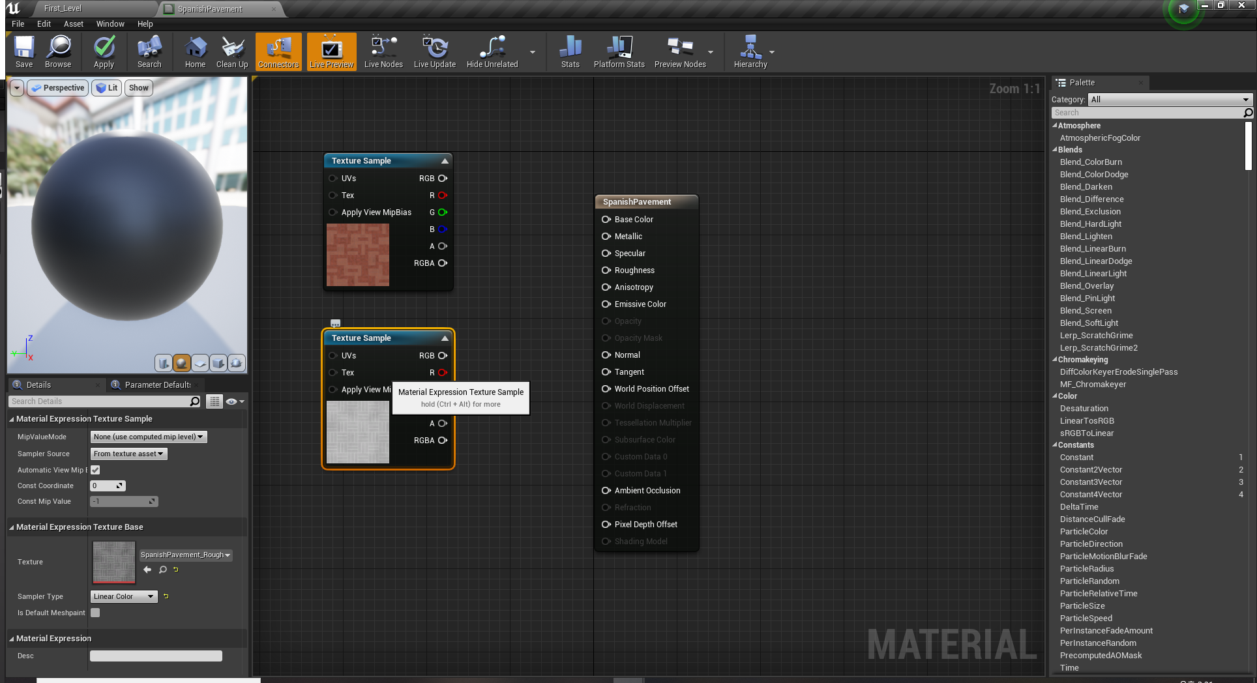Click the green G output pin of top Texture Sample
Image resolution: width=1257 pixels, height=683 pixels.
point(443,212)
